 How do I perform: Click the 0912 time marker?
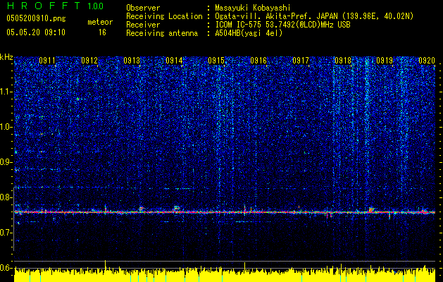coord(89,61)
